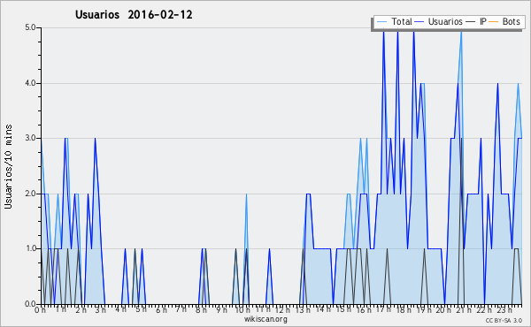This screenshot has height=327, width=531.
Task: Click the x-axis label '4 h'
Action: coord(120,309)
